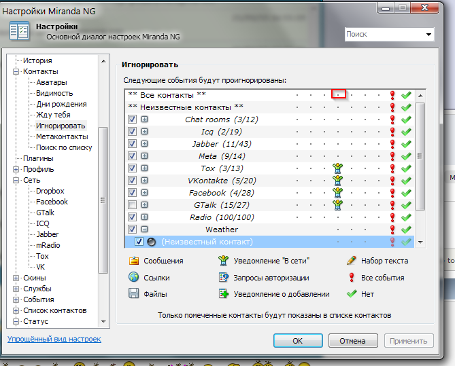Click green none checkmark in Все контакты row
Viewport: 455px width, 366px height.
pos(406,95)
